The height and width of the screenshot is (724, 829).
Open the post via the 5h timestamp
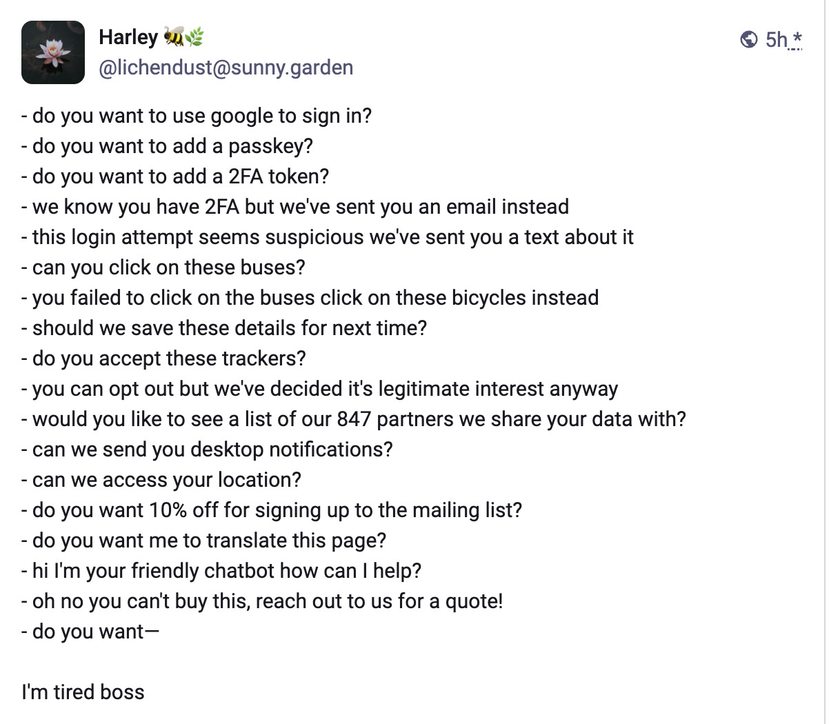coord(776,39)
